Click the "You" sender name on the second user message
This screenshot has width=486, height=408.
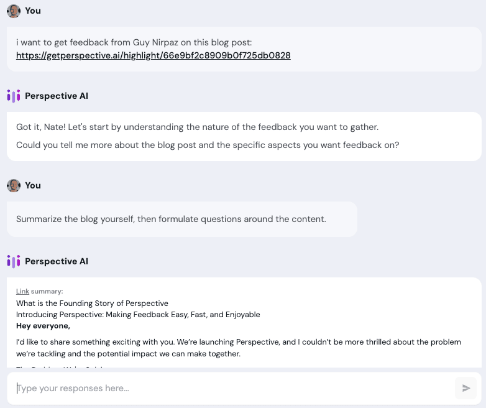(33, 185)
